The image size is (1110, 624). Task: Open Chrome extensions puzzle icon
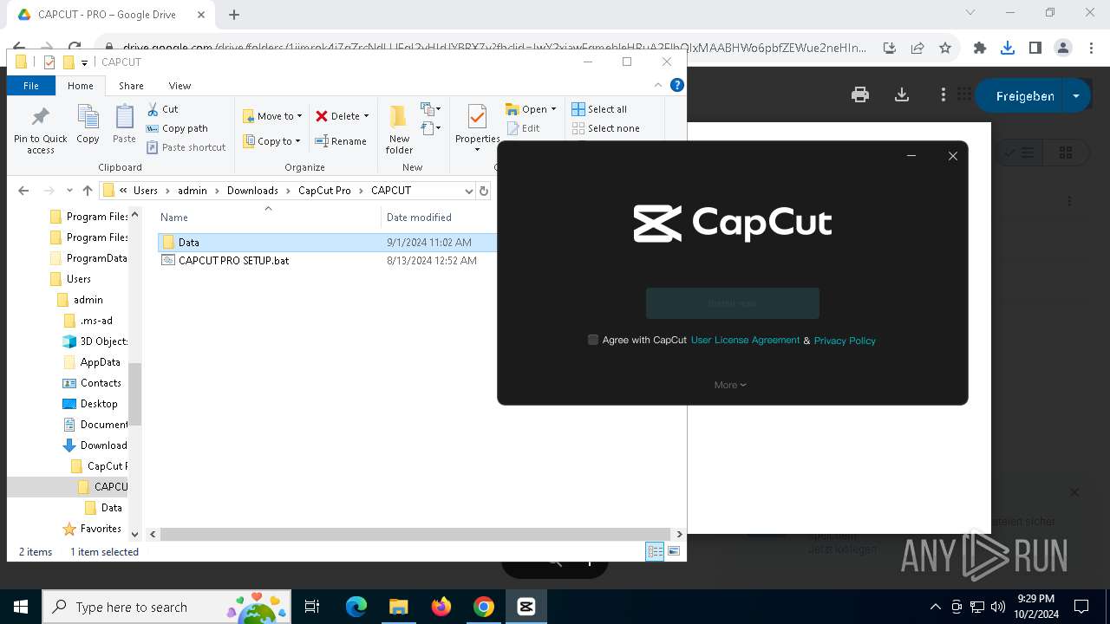point(980,48)
